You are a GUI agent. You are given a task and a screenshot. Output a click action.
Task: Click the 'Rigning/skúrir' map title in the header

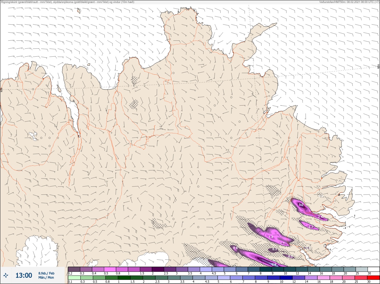click(68, 2)
